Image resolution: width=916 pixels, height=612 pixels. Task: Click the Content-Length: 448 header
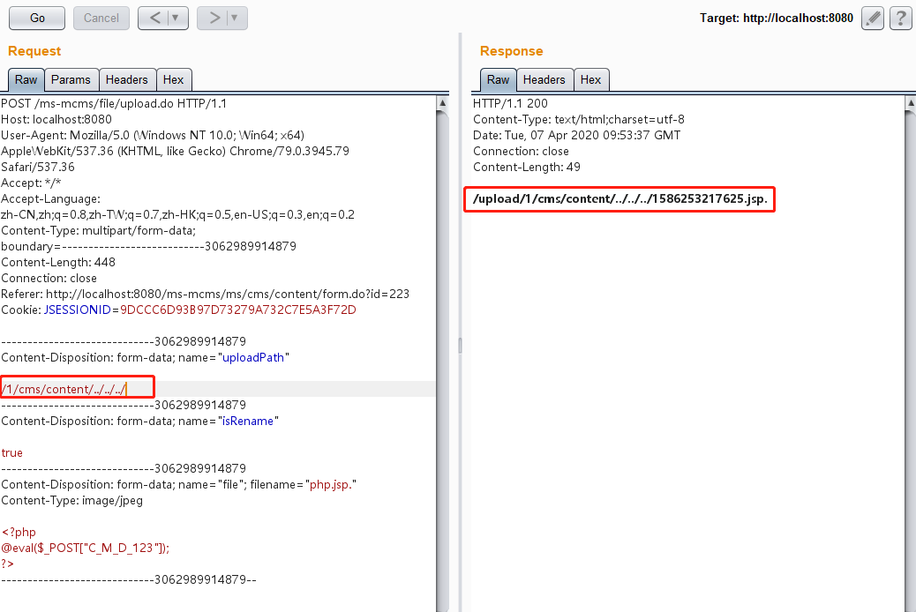[x=58, y=262]
